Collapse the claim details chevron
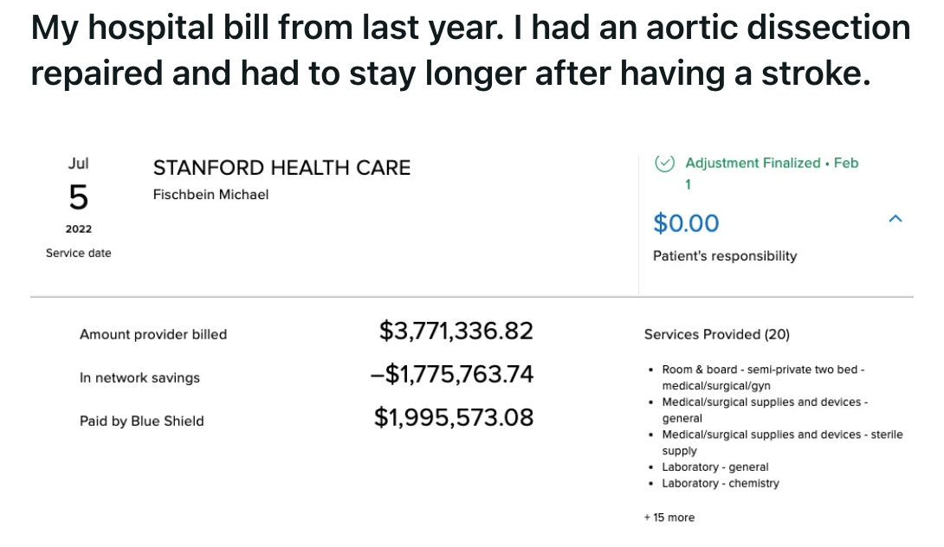Screen dimensions: 944x547 pos(896,219)
